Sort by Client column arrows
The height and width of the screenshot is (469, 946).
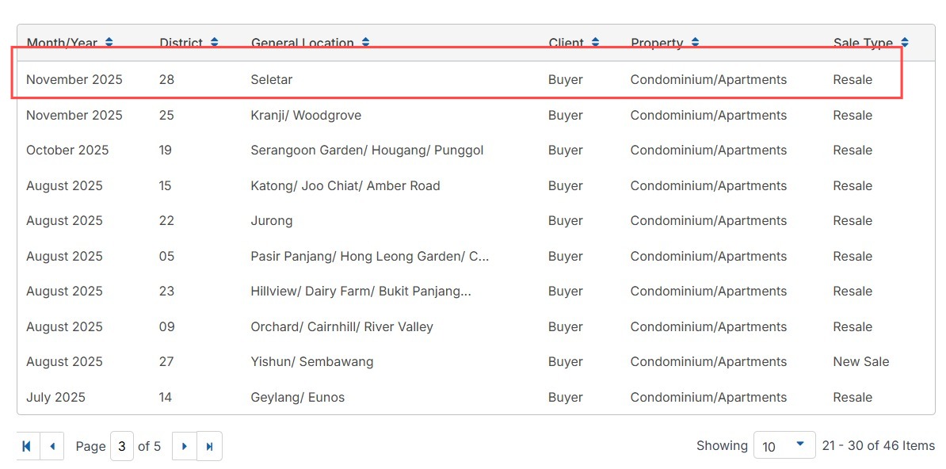(x=596, y=42)
